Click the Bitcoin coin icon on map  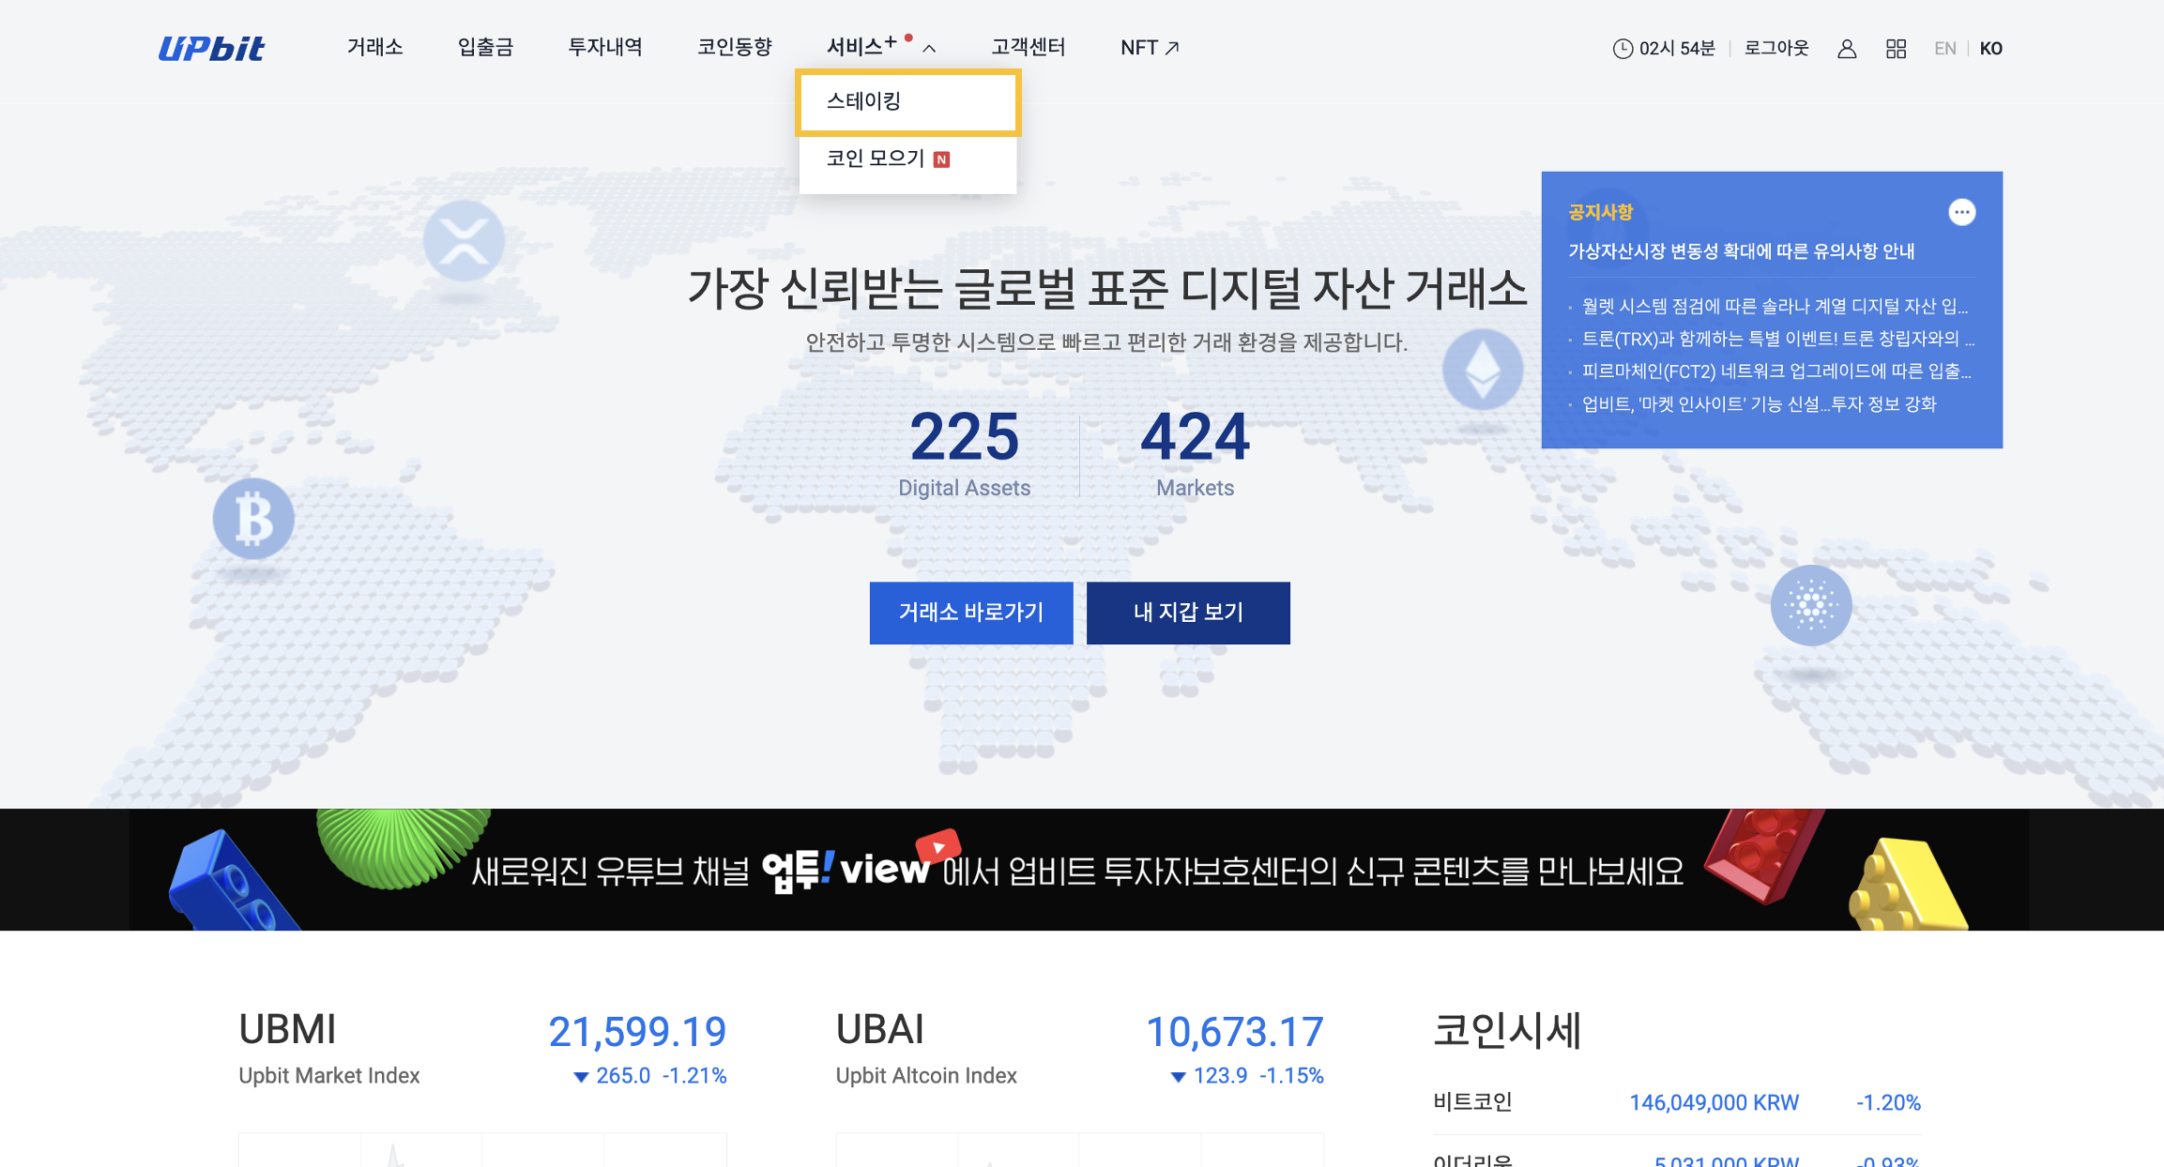coord(253,519)
